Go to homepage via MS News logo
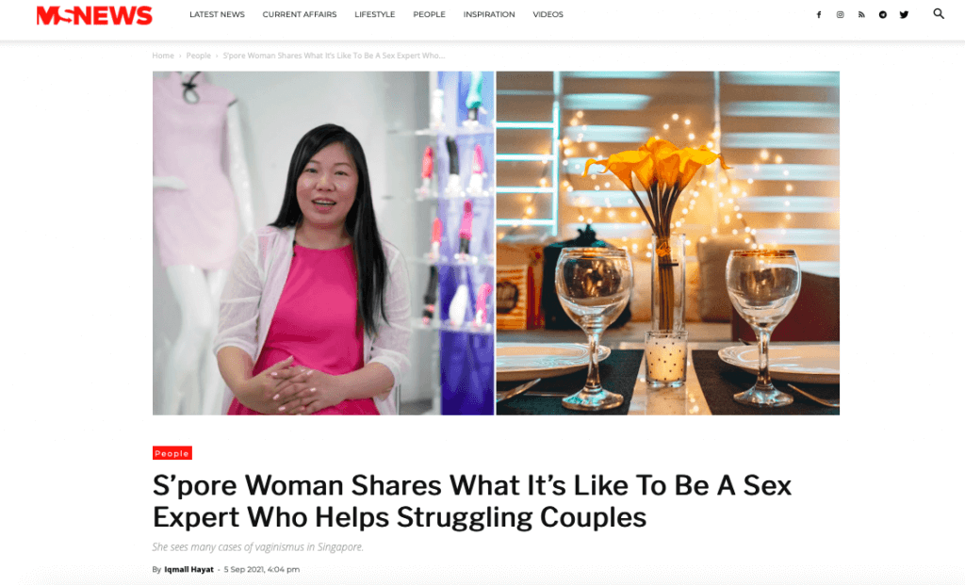 (94, 15)
